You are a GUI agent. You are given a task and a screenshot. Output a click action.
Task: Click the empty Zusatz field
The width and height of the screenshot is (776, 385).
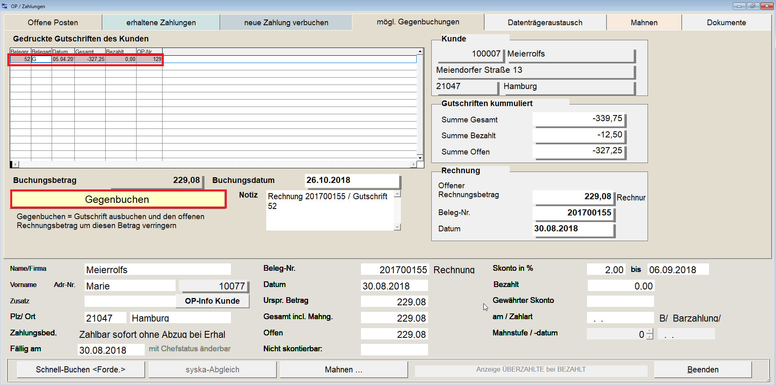click(130, 301)
